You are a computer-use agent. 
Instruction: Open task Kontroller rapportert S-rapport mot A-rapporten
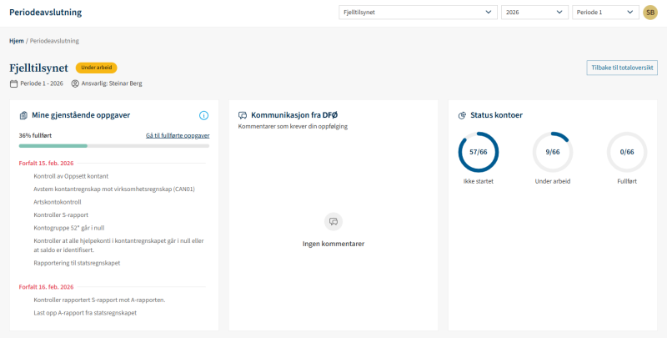click(99, 300)
